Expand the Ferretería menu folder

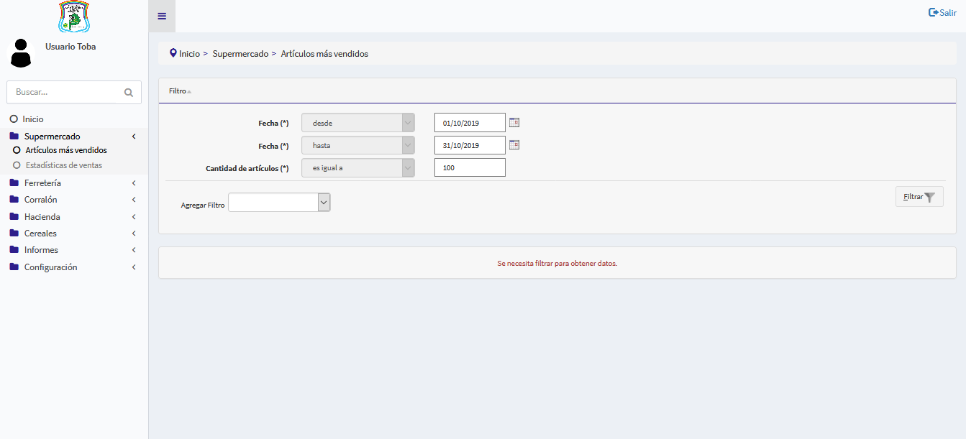pos(42,183)
